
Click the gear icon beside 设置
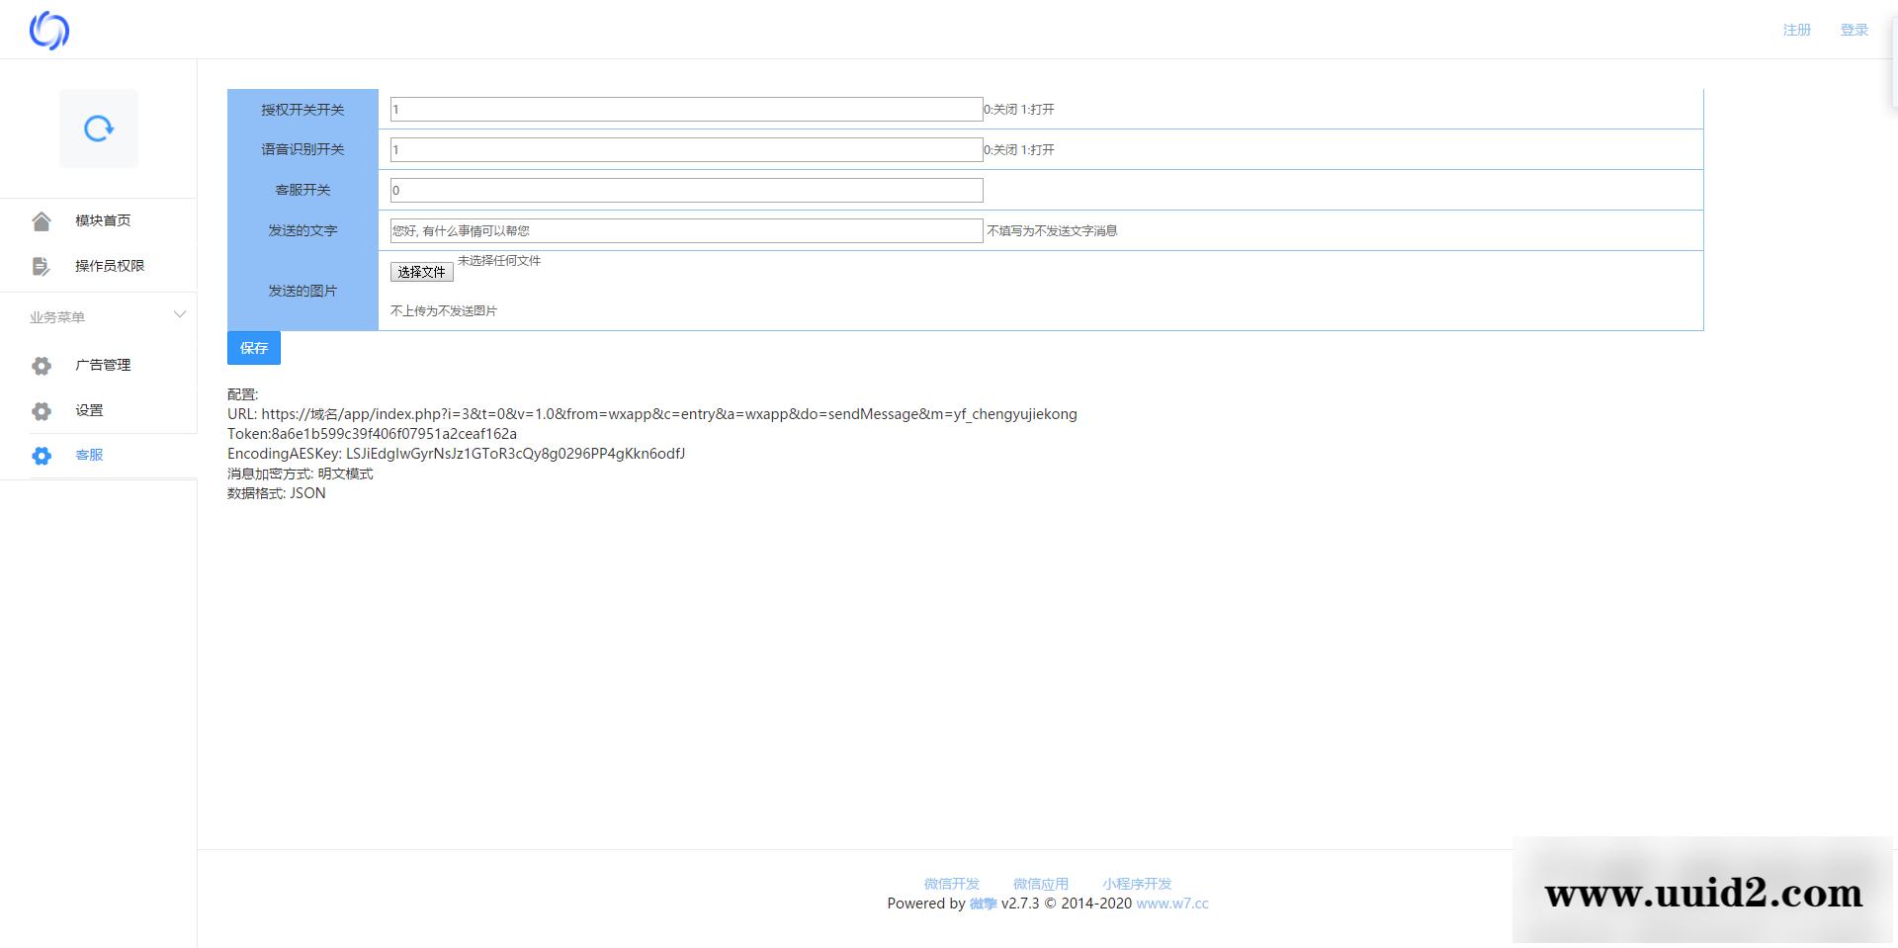42,411
